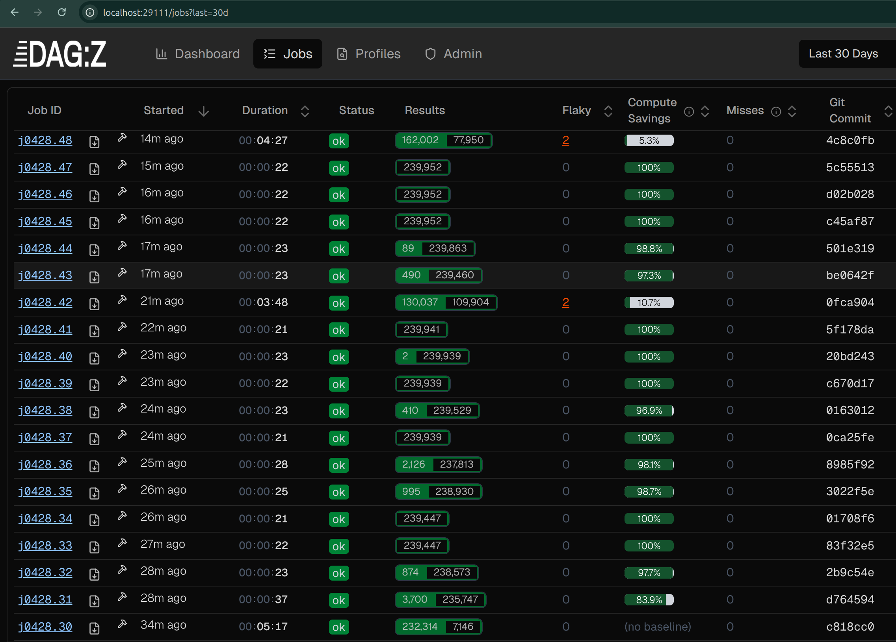
Task: Click the 10.7% compute savings bar
Action: coord(649,303)
